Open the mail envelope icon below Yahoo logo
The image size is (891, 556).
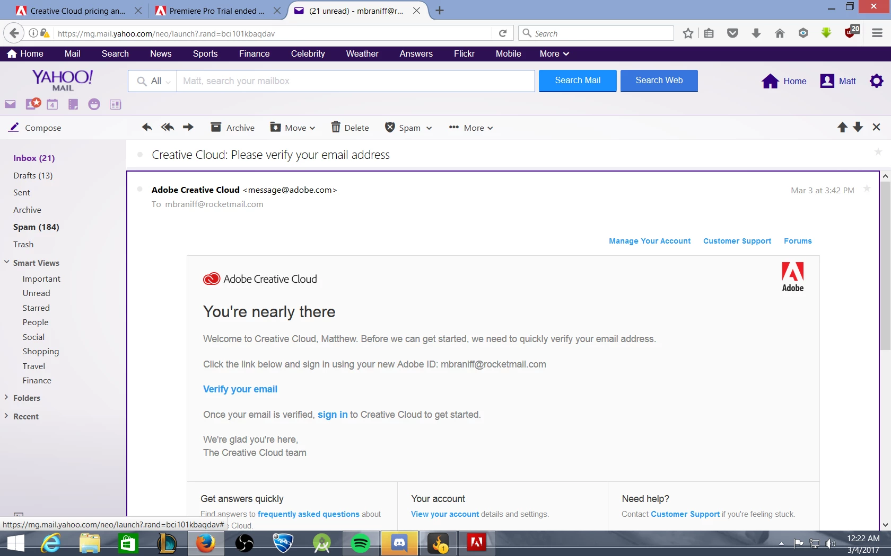click(x=10, y=104)
